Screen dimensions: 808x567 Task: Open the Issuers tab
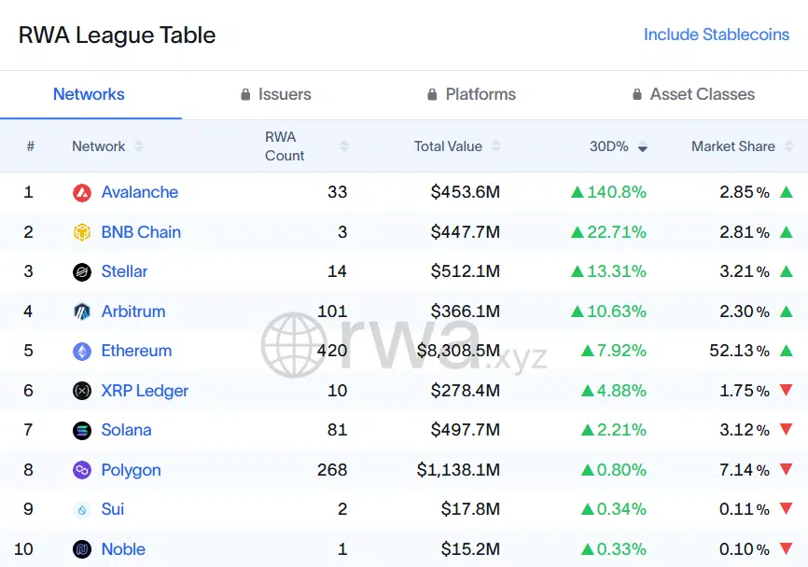click(x=276, y=94)
